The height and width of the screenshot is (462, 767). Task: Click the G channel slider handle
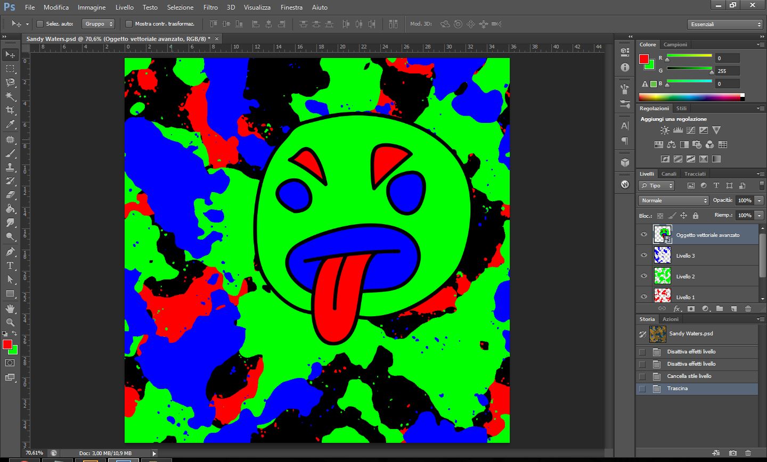point(711,72)
